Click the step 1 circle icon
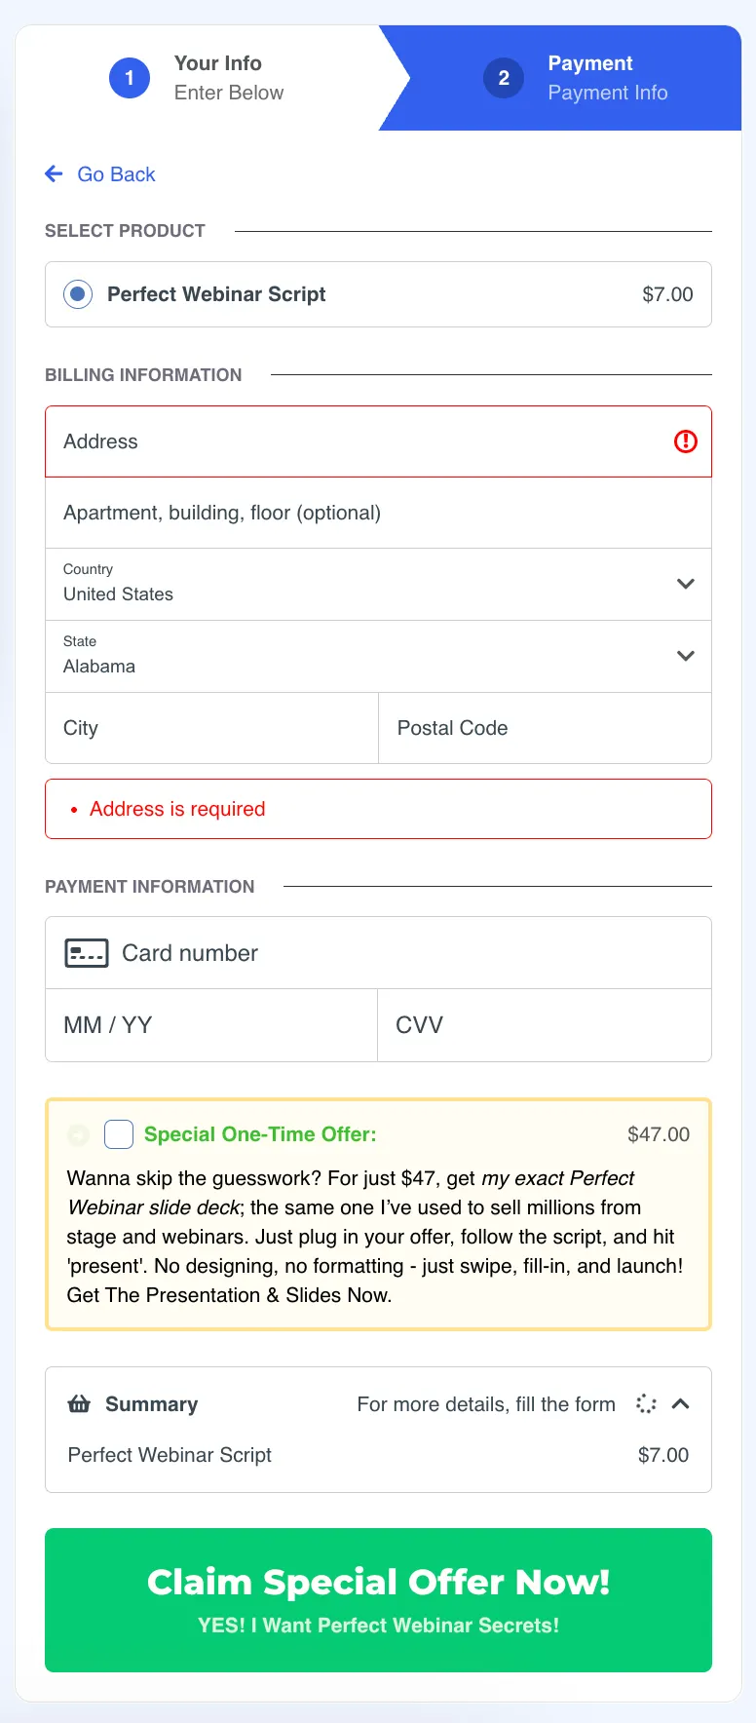Image resolution: width=756 pixels, height=1723 pixels. pos(130,78)
